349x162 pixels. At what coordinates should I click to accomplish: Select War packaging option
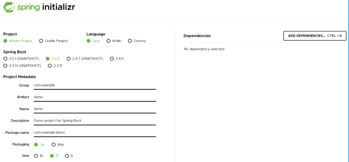pyautogui.click(x=58, y=145)
